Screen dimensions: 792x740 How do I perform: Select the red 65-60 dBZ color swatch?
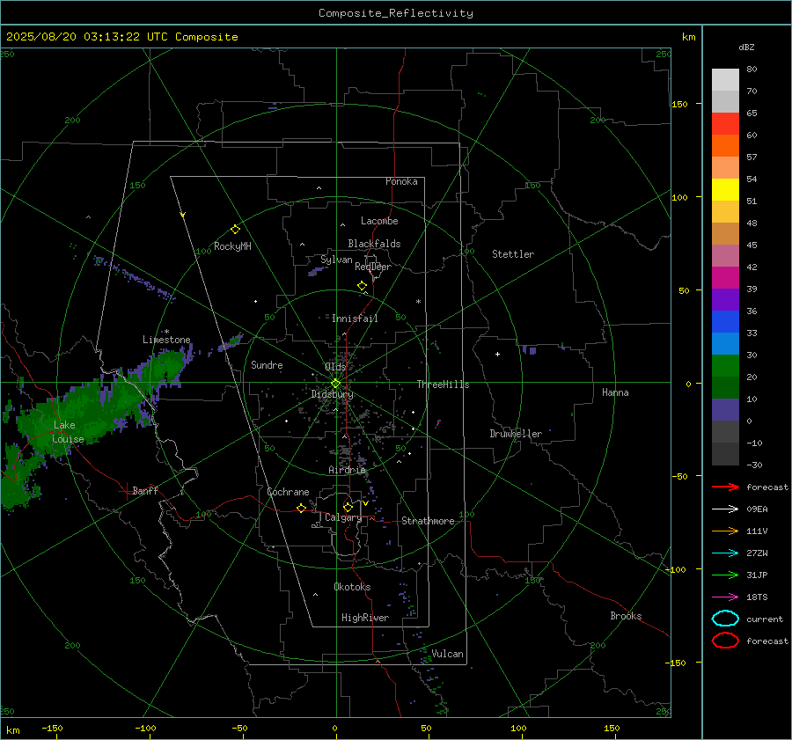point(725,124)
